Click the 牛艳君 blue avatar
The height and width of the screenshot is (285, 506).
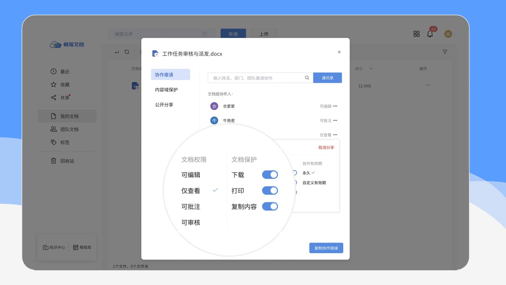pyautogui.click(x=214, y=120)
